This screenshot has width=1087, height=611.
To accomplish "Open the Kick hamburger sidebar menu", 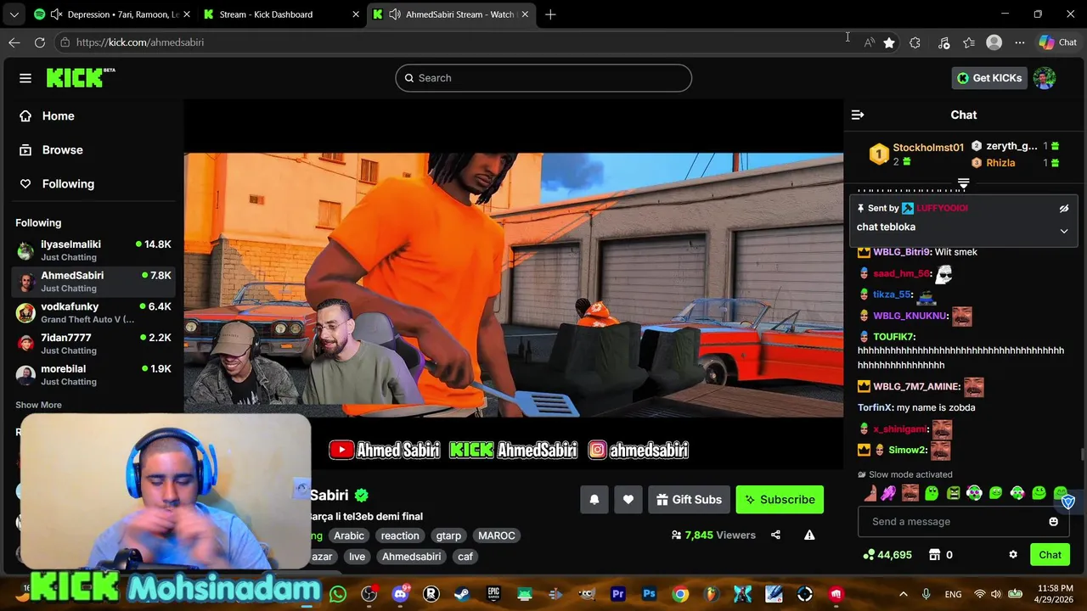I will coord(25,78).
